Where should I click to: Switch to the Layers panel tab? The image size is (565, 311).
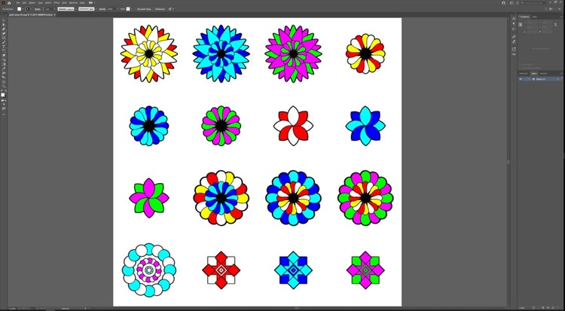pos(534,73)
